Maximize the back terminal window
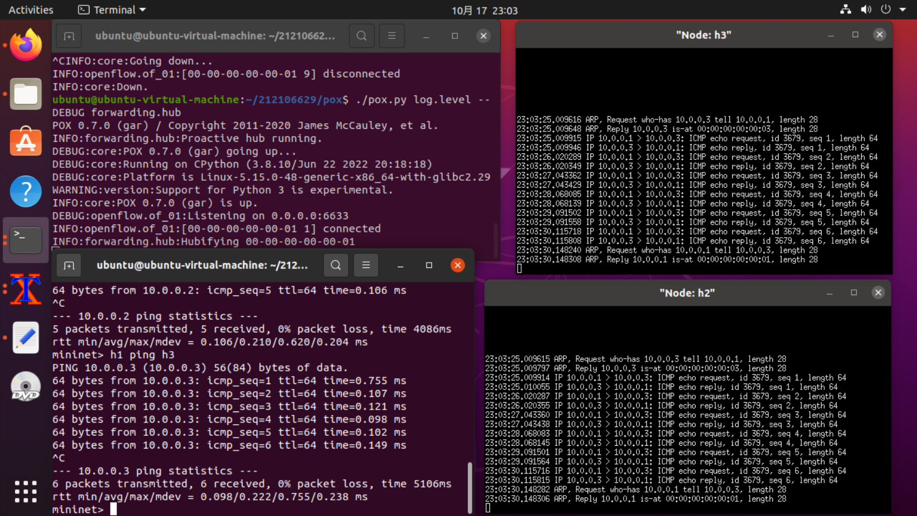This screenshot has width=917, height=516. pyautogui.click(x=454, y=36)
